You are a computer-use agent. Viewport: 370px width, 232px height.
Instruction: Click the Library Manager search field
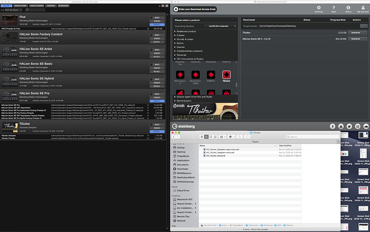35,10
